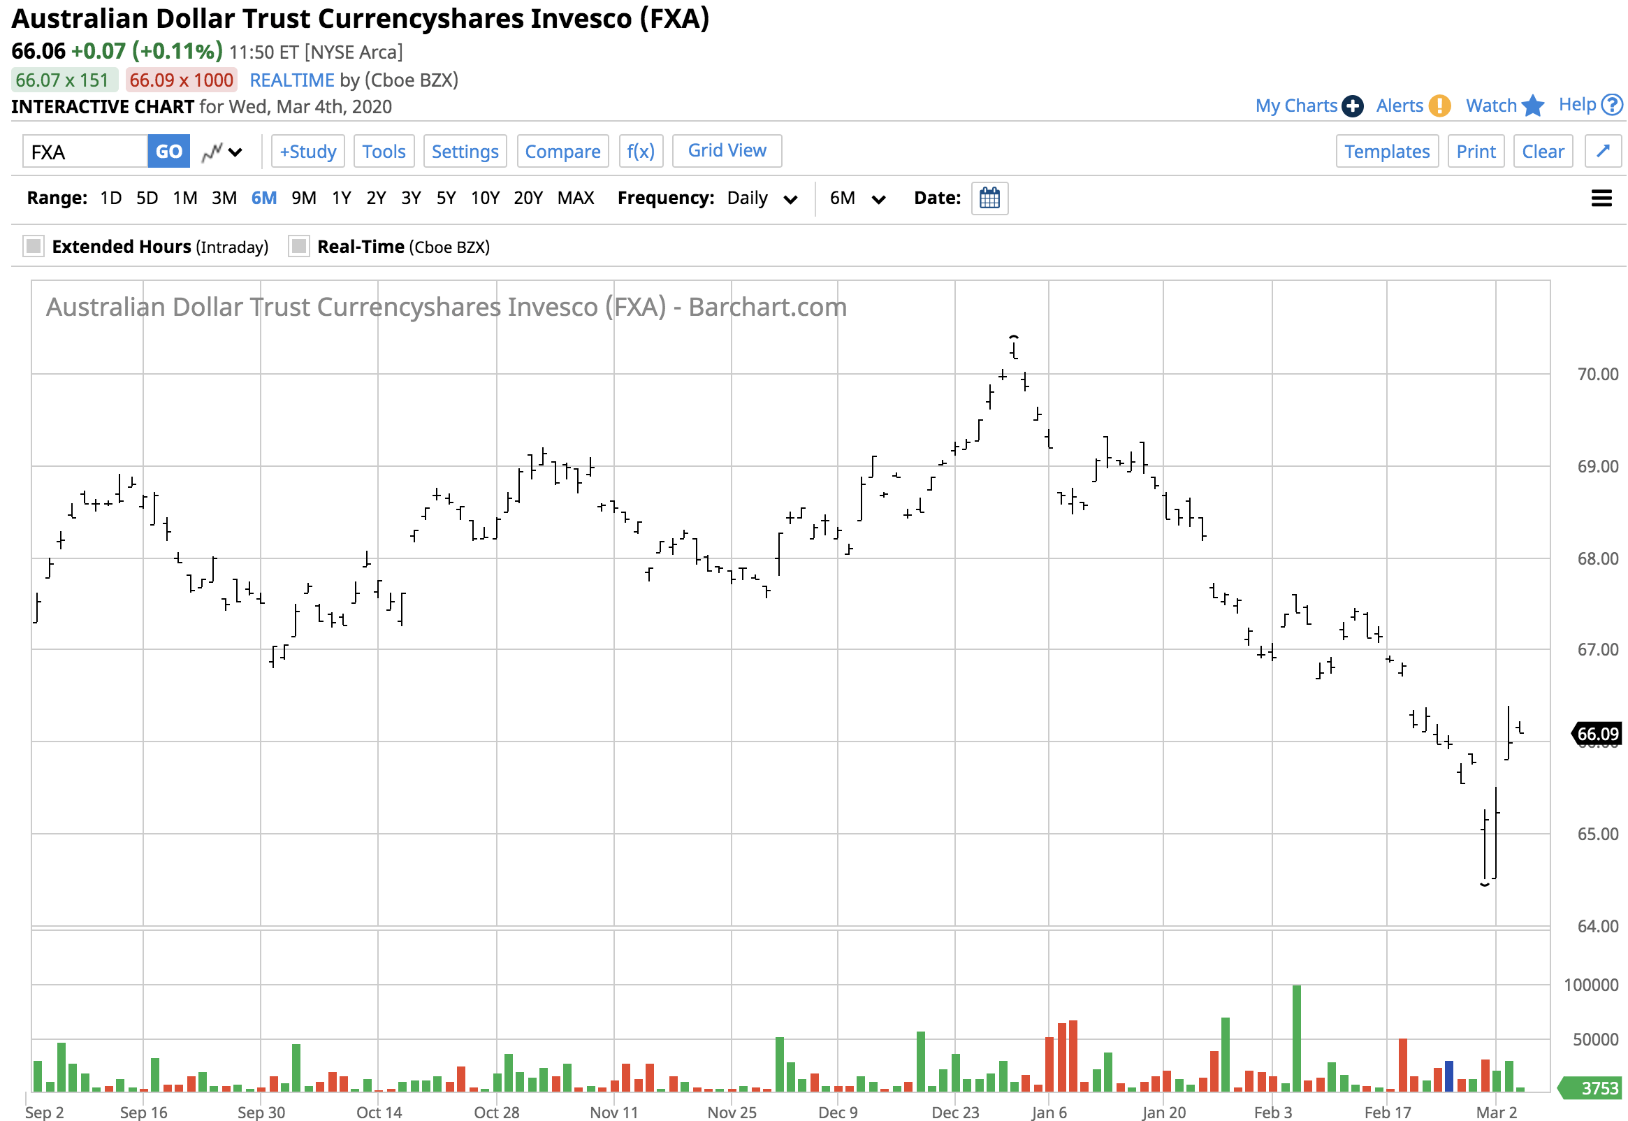Open the Templates button

1386,152
